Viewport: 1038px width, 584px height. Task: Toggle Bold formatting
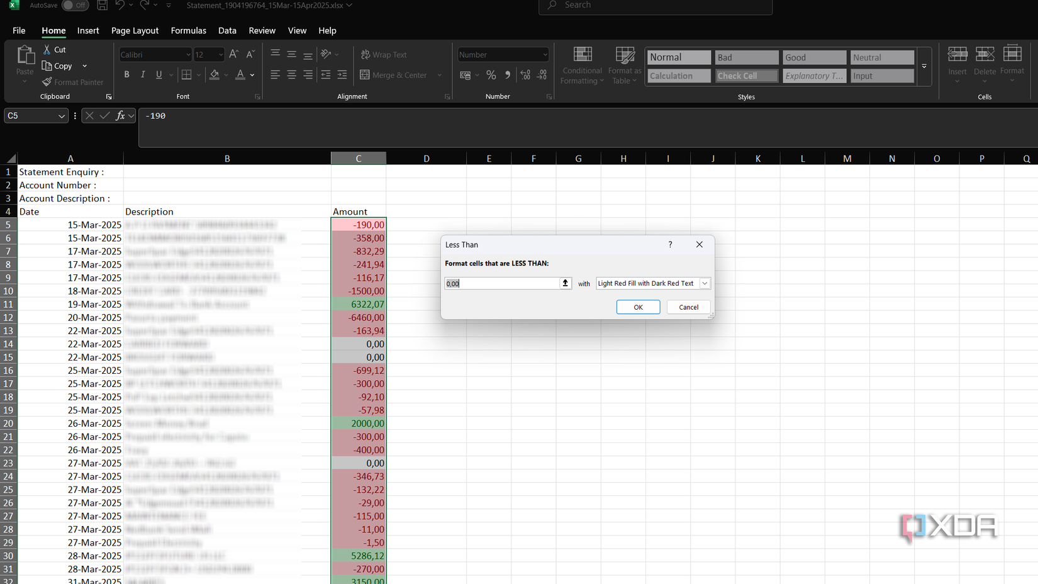tap(126, 74)
